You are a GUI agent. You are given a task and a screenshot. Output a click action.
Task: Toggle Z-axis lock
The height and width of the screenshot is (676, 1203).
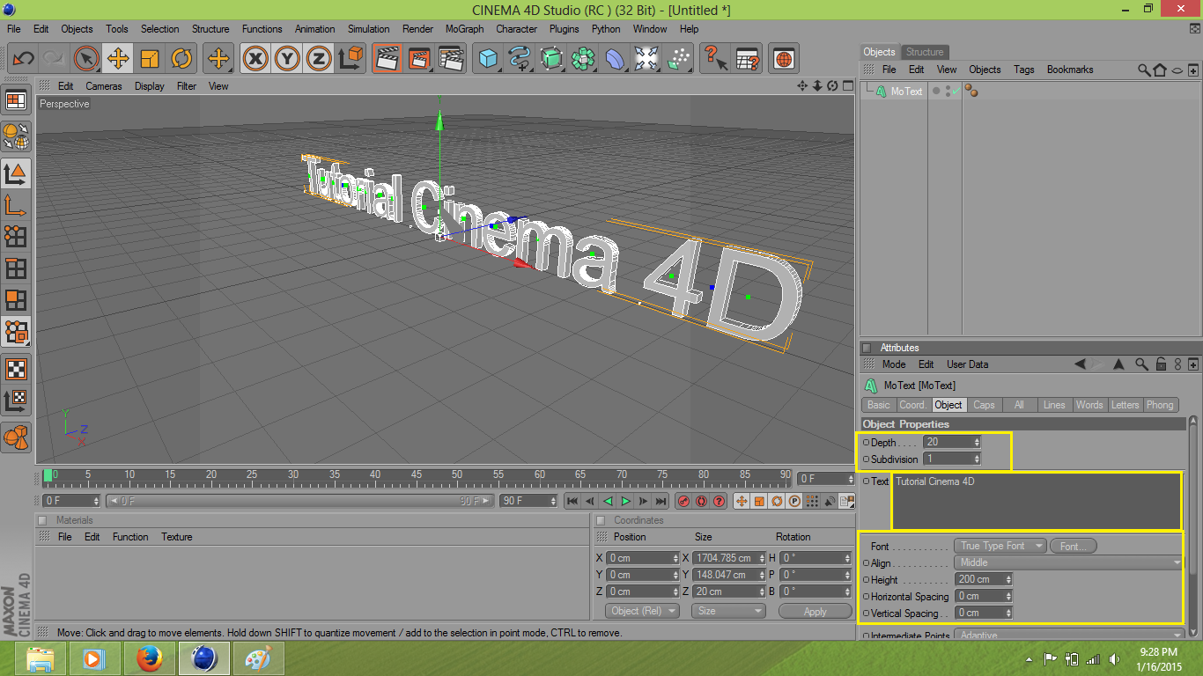click(x=319, y=59)
